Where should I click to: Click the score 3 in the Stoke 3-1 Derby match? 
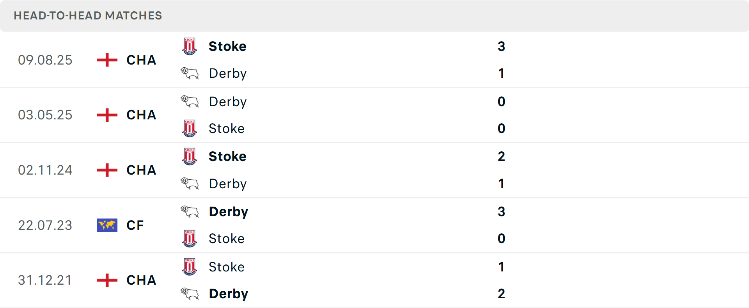pos(502,46)
